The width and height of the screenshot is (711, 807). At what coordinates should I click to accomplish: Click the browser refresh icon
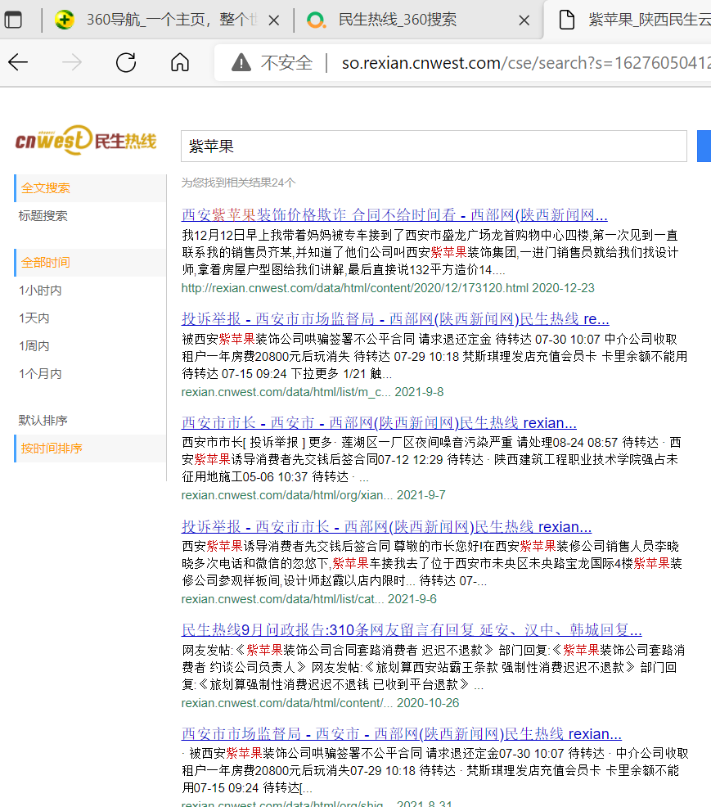pyautogui.click(x=126, y=63)
